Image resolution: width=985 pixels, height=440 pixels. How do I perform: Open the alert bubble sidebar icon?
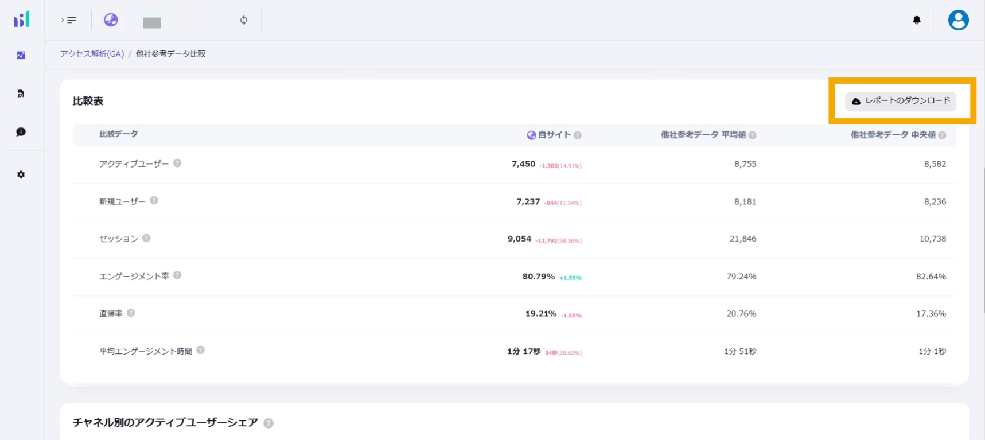click(21, 132)
